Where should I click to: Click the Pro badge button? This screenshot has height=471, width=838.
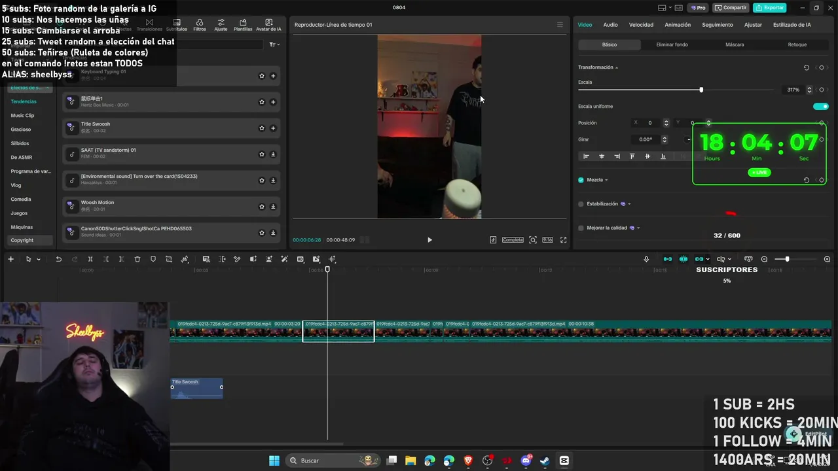click(x=697, y=8)
